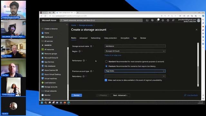Click the Home breadcrumb link
206x116 pixels.
[74, 25]
